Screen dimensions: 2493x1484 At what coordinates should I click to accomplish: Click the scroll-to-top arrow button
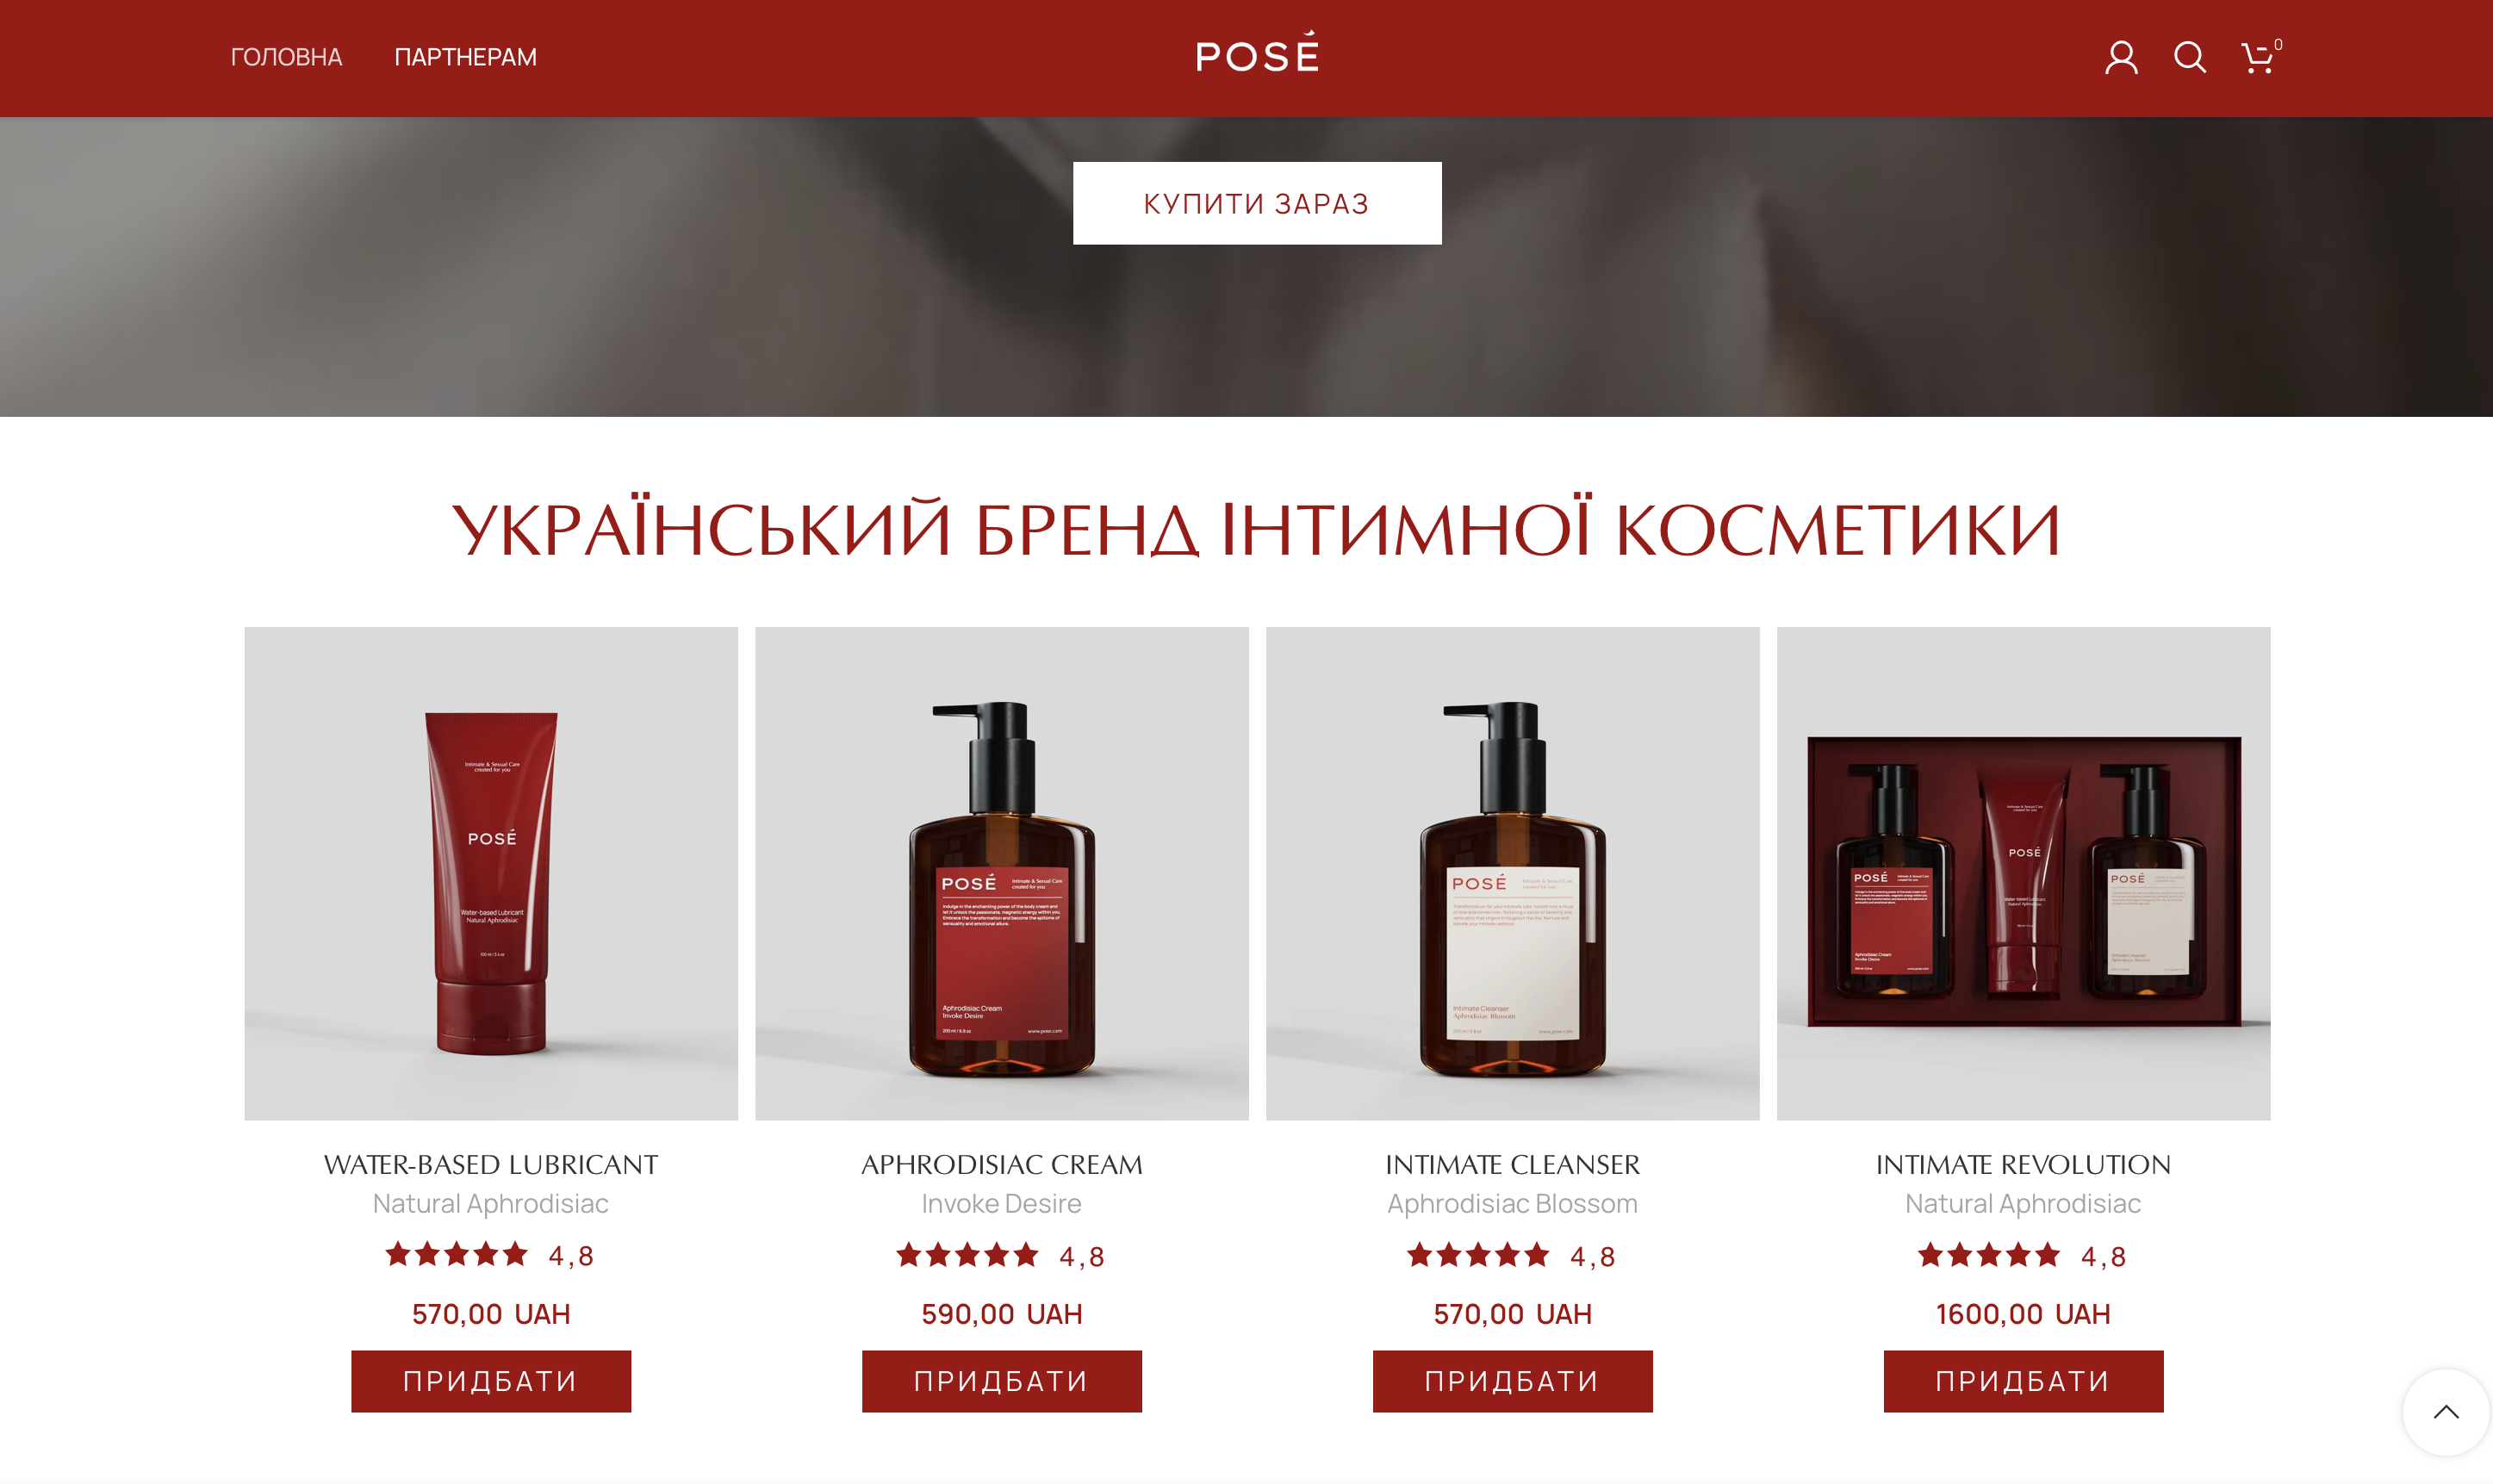click(x=2446, y=1411)
